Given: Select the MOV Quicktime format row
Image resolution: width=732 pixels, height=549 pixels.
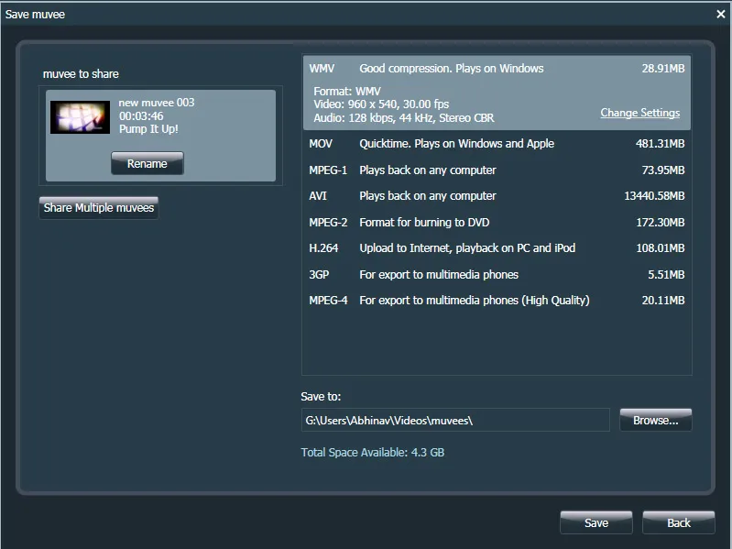Looking at the screenshot, I should click(x=497, y=143).
